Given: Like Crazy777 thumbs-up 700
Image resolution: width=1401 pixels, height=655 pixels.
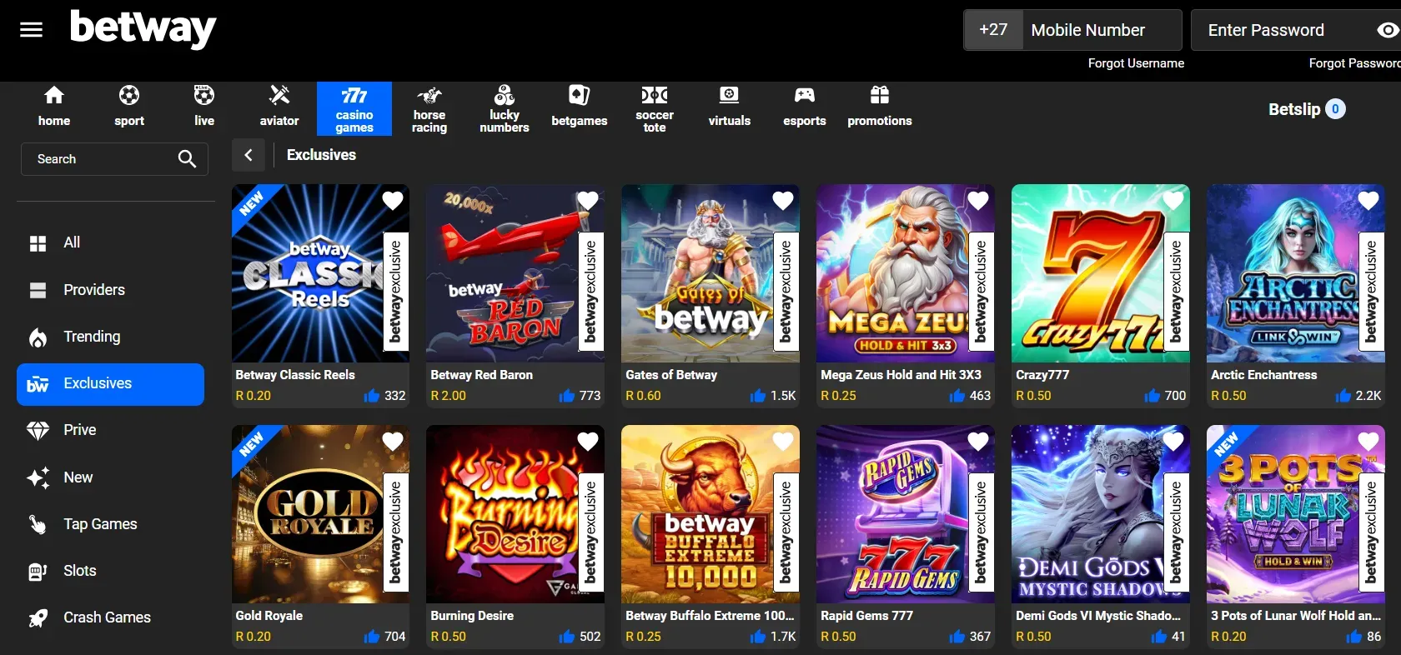Looking at the screenshot, I should 1152,396.
